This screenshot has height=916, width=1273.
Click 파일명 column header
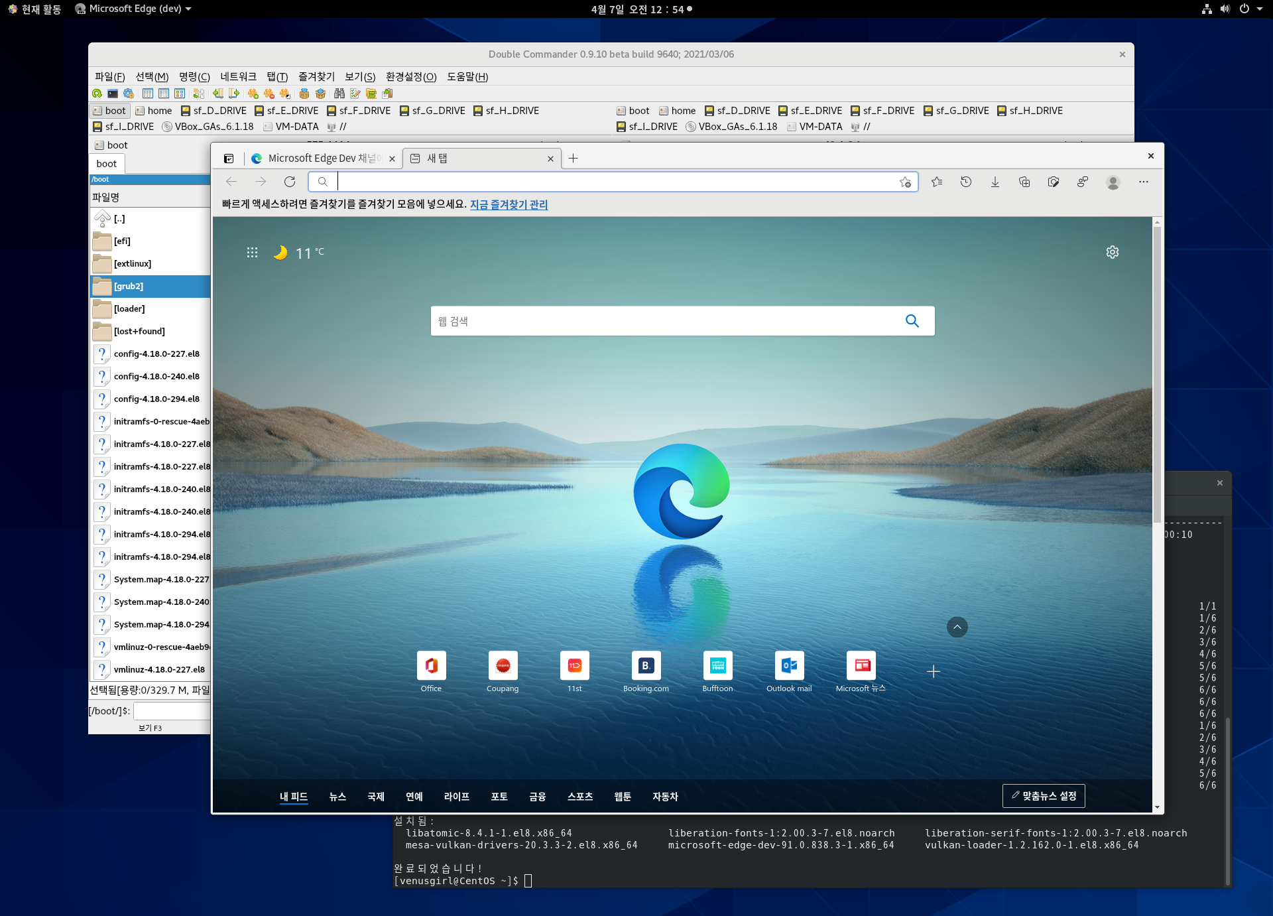(151, 197)
